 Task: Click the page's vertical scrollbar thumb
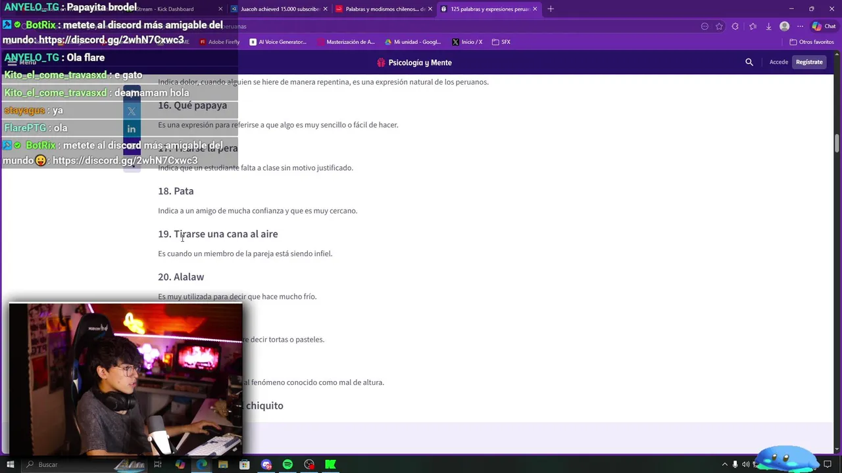[837, 143]
